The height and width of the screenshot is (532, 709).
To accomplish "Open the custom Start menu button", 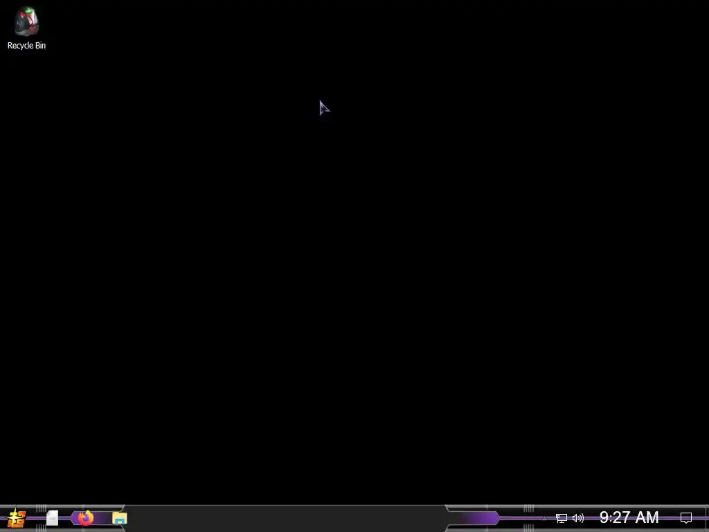I will 17,518.
